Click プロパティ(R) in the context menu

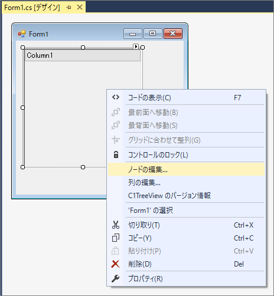pos(186,278)
